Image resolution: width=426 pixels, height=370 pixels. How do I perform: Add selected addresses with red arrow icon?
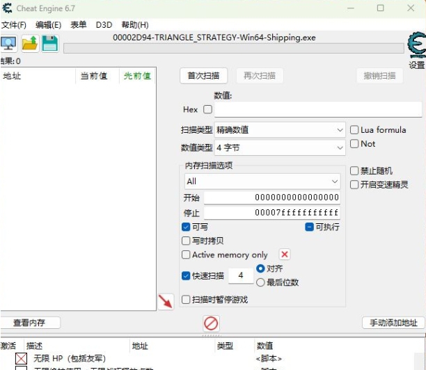[x=166, y=301]
